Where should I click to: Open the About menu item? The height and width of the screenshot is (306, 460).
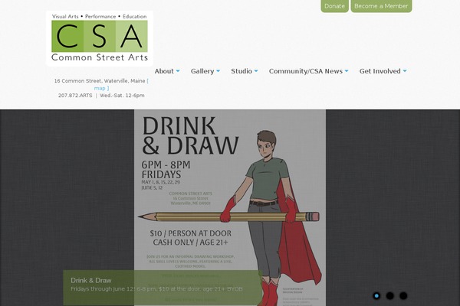[164, 71]
